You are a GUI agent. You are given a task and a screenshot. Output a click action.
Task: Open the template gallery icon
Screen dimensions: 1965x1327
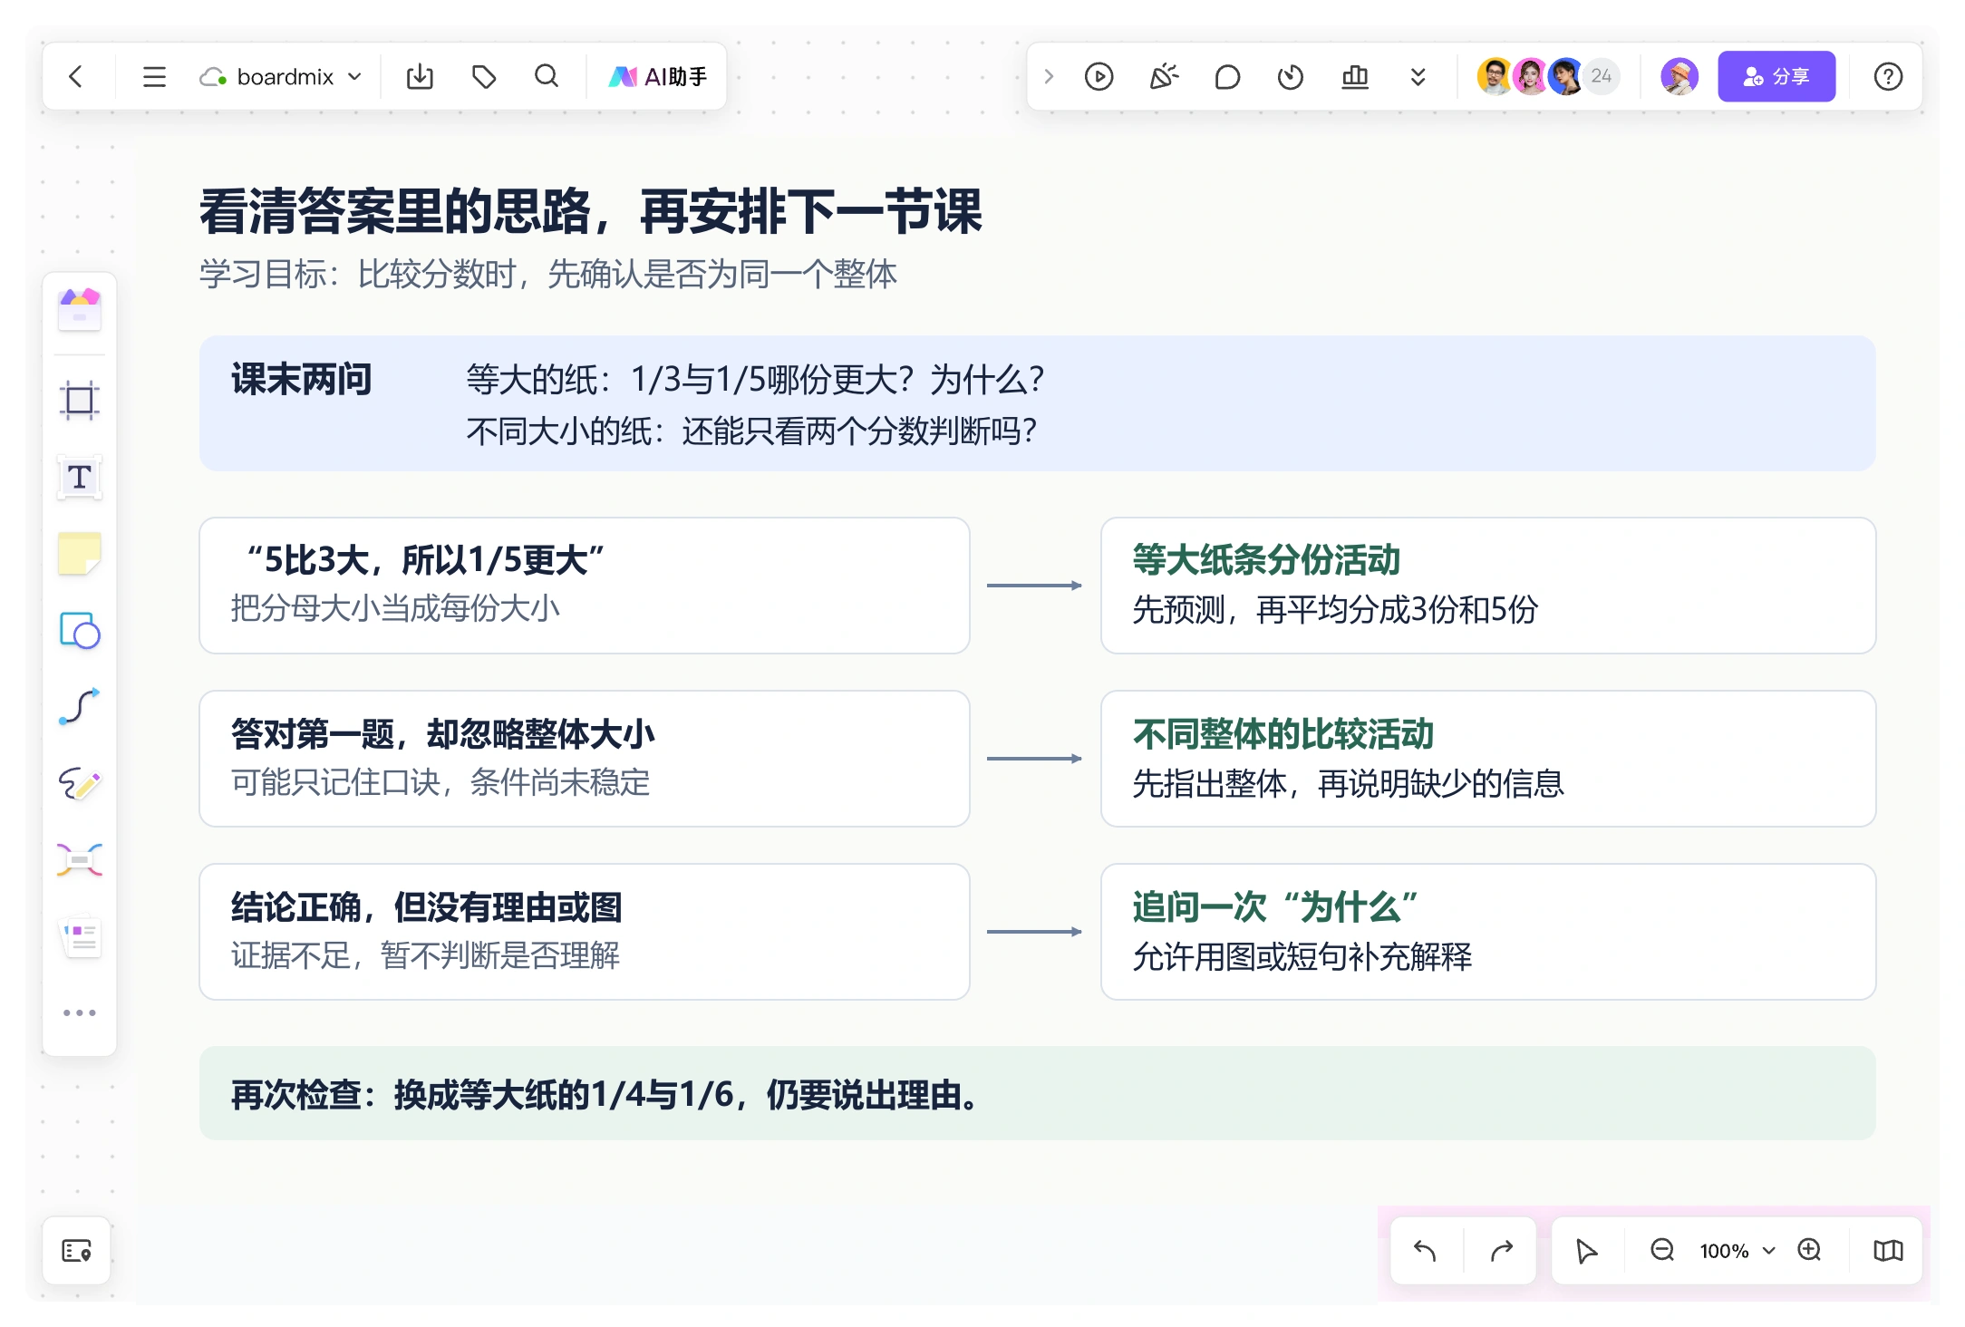80,310
